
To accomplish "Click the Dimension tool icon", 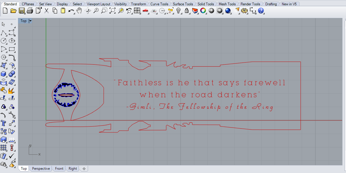I will [253, 11].
